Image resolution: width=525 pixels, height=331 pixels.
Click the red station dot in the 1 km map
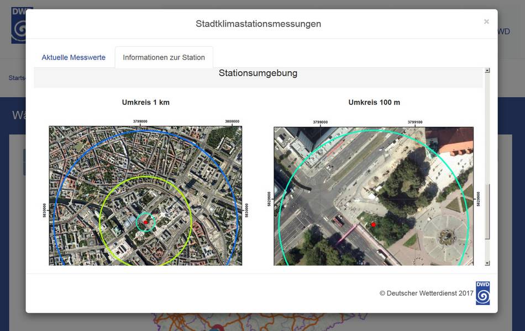point(145,222)
